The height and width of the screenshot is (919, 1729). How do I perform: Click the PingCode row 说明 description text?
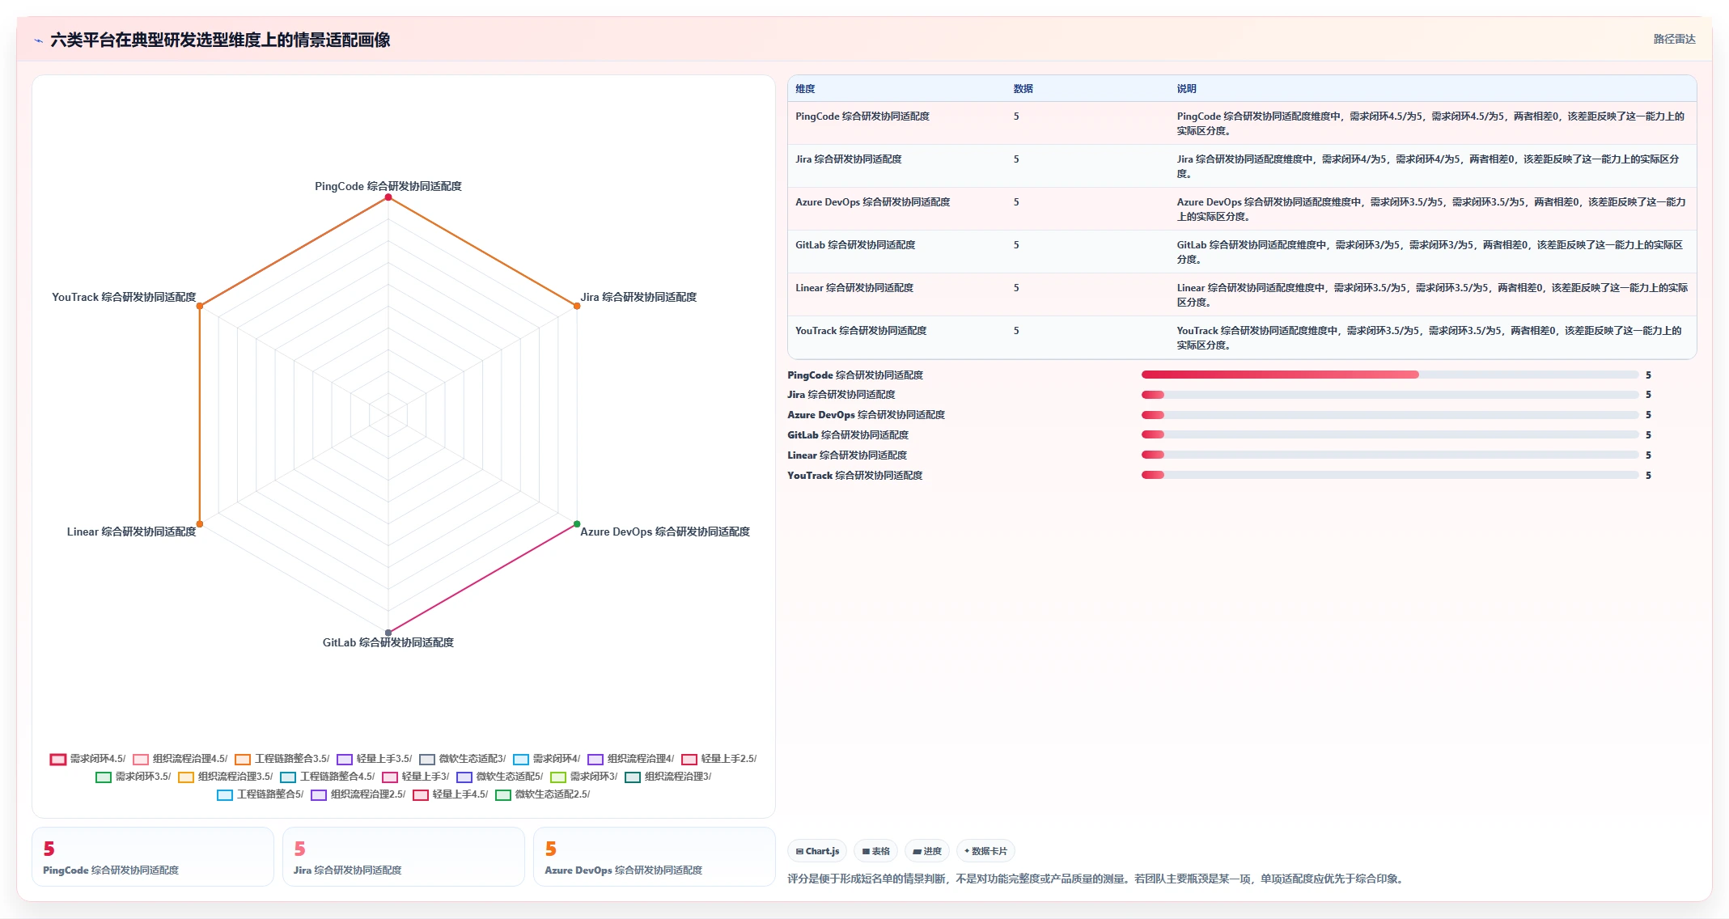(x=1430, y=123)
